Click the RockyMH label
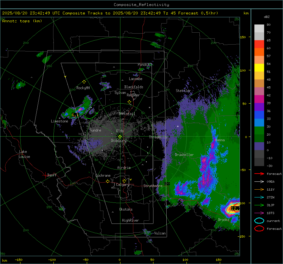This screenshot has width=283, height=264. click(83, 88)
